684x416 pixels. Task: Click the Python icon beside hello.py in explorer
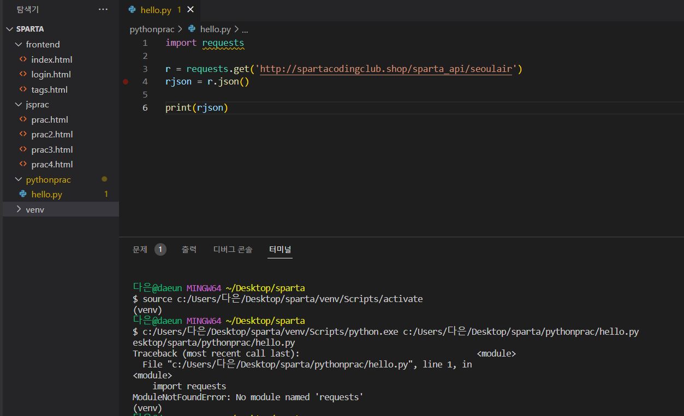(x=23, y=194)
